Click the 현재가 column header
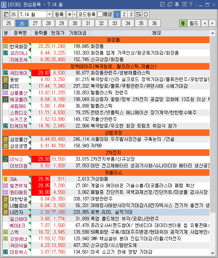 click(x=58, y=33)
